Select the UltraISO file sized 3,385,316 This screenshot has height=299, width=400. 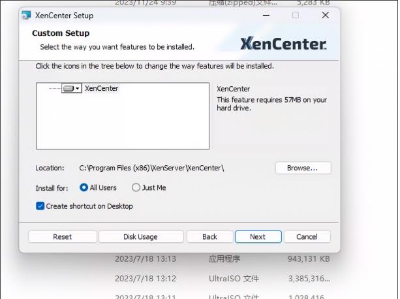222,279
